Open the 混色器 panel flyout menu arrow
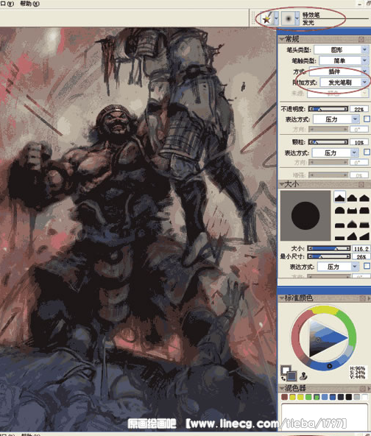 [369, 388]
